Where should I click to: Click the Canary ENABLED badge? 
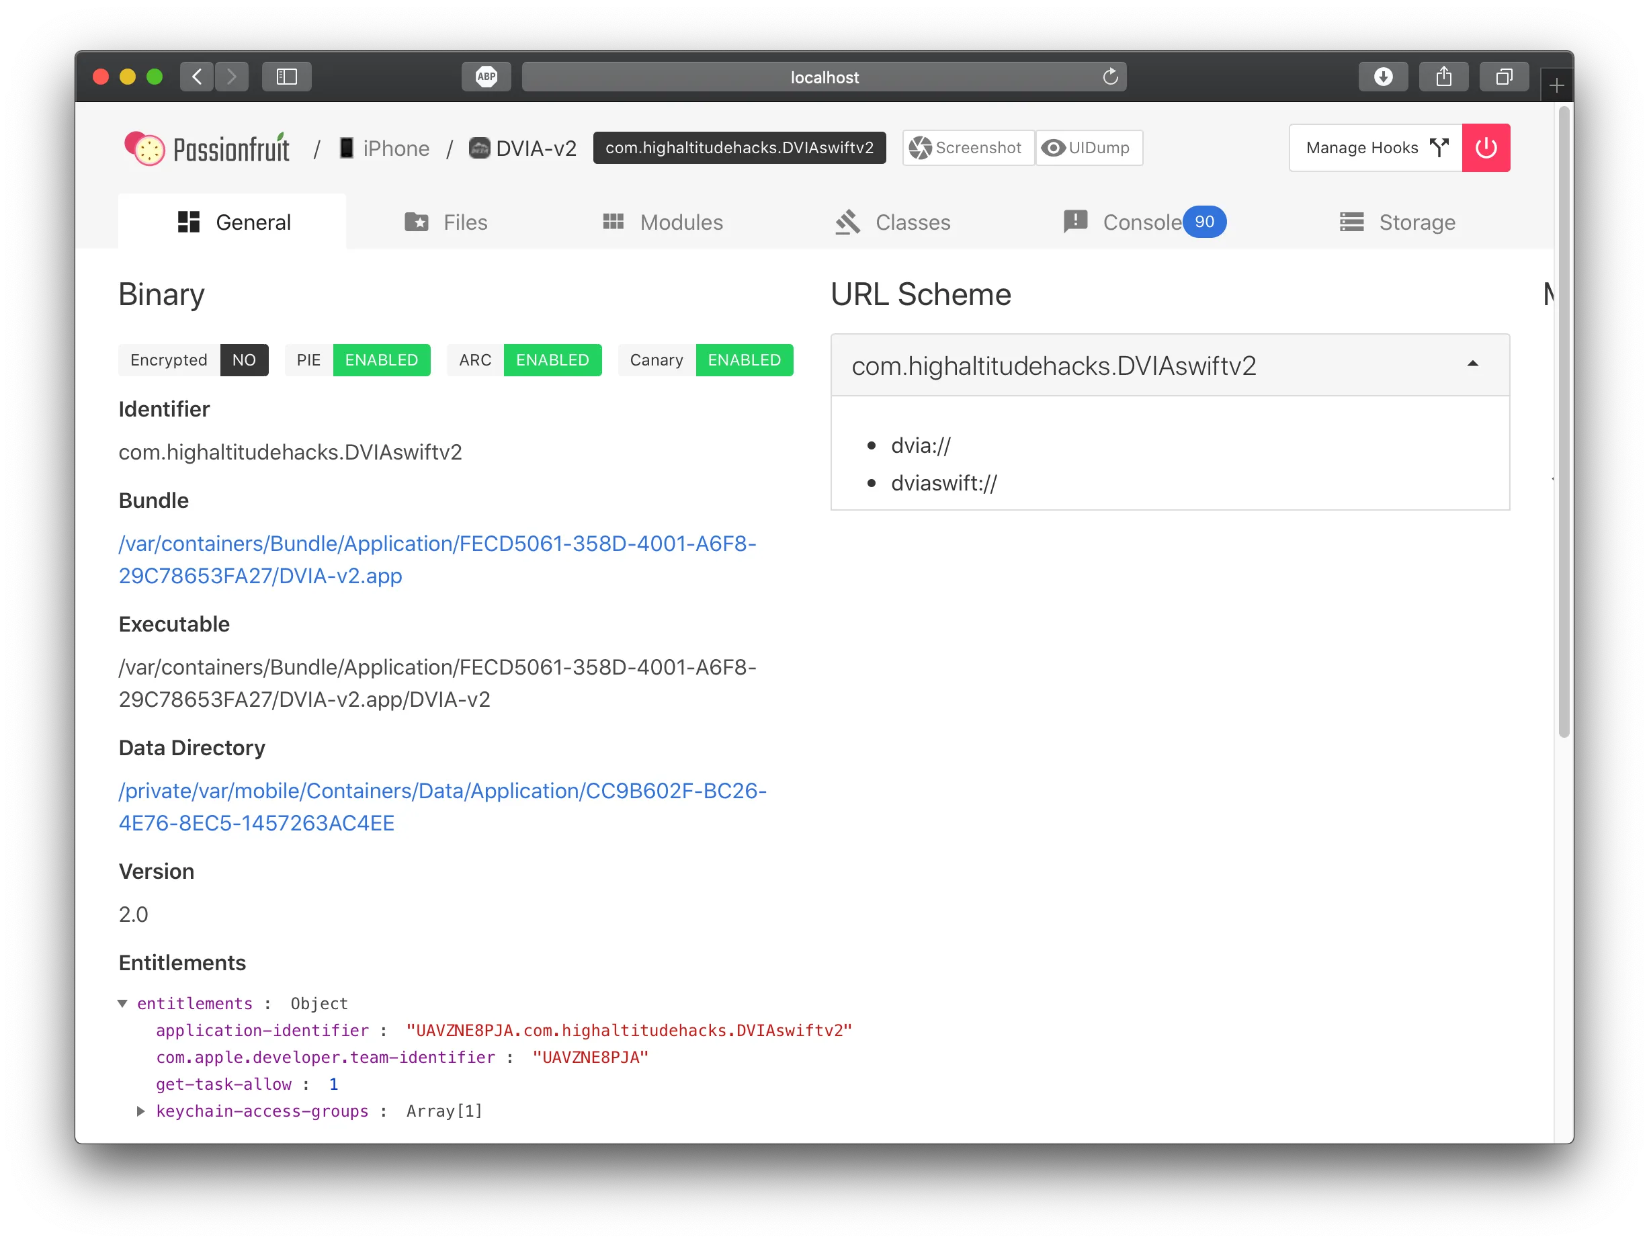coord(705,360)
